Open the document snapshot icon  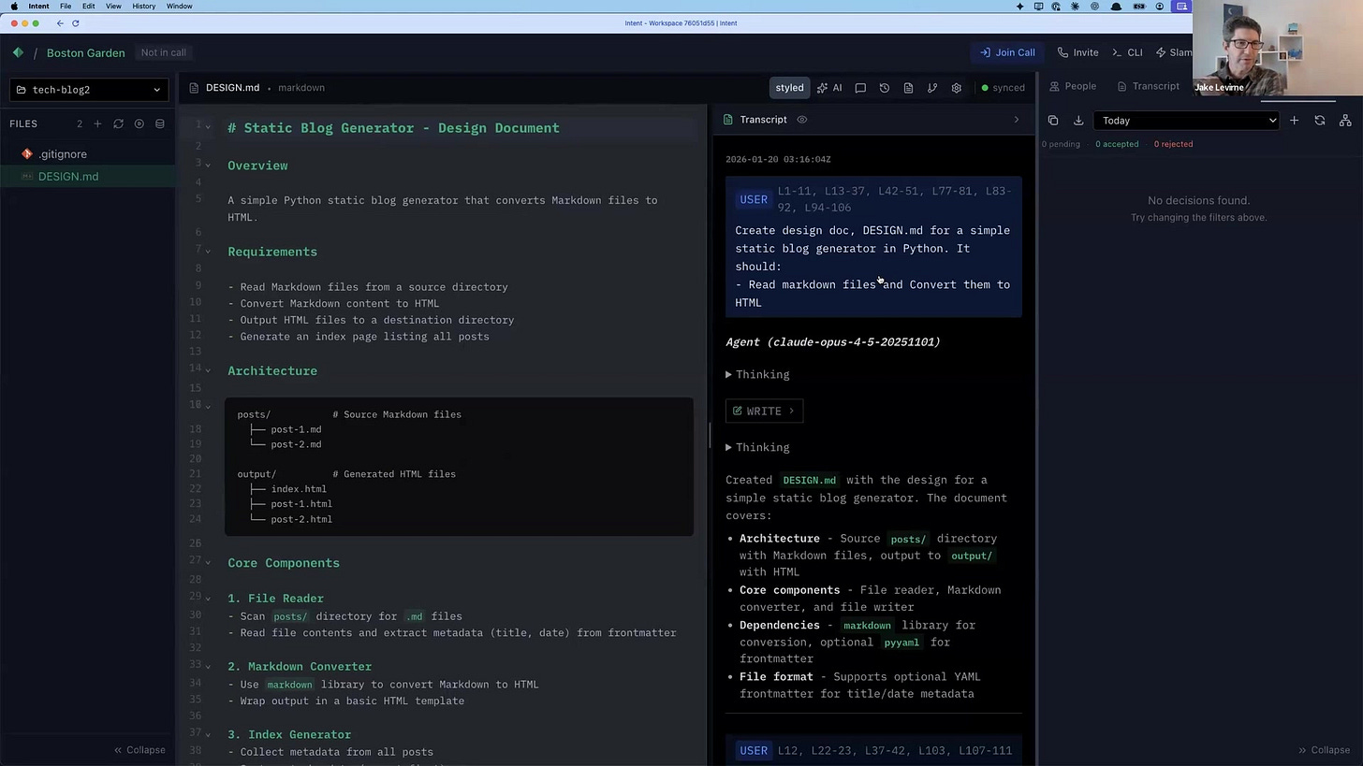[908, 87]
